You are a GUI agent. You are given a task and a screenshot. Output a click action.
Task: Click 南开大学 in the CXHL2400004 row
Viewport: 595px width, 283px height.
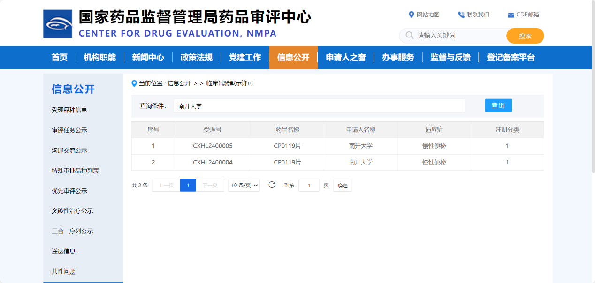tap(361, 163)
